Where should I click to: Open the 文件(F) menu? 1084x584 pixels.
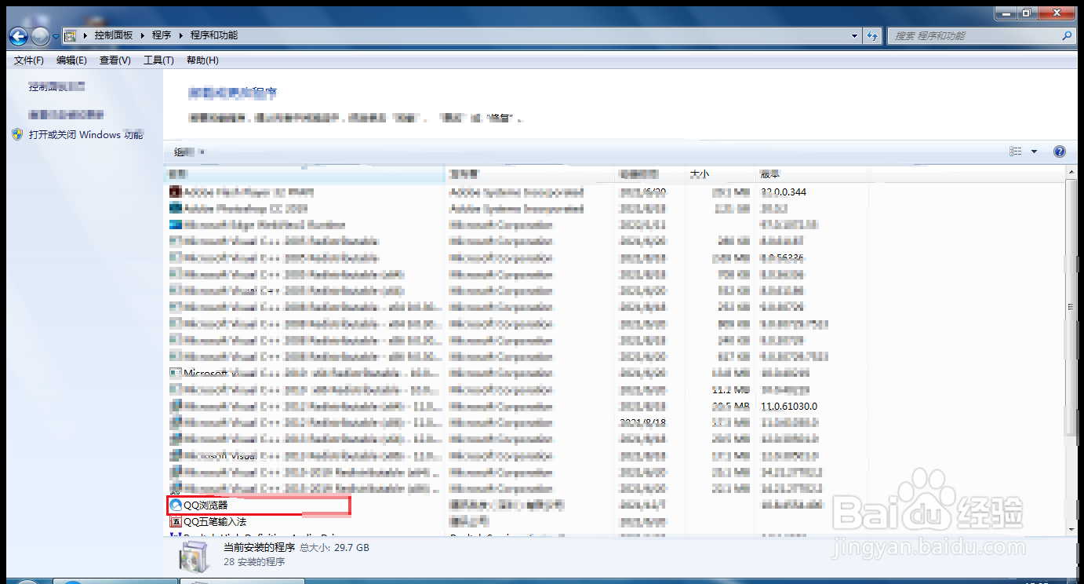pos(28,60)
